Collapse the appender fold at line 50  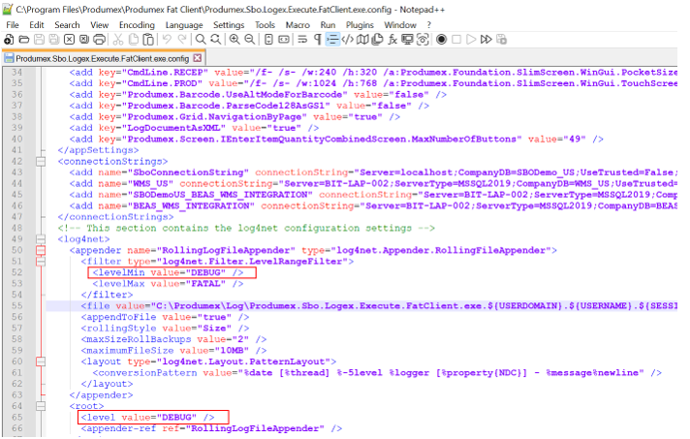coord(41,250)
